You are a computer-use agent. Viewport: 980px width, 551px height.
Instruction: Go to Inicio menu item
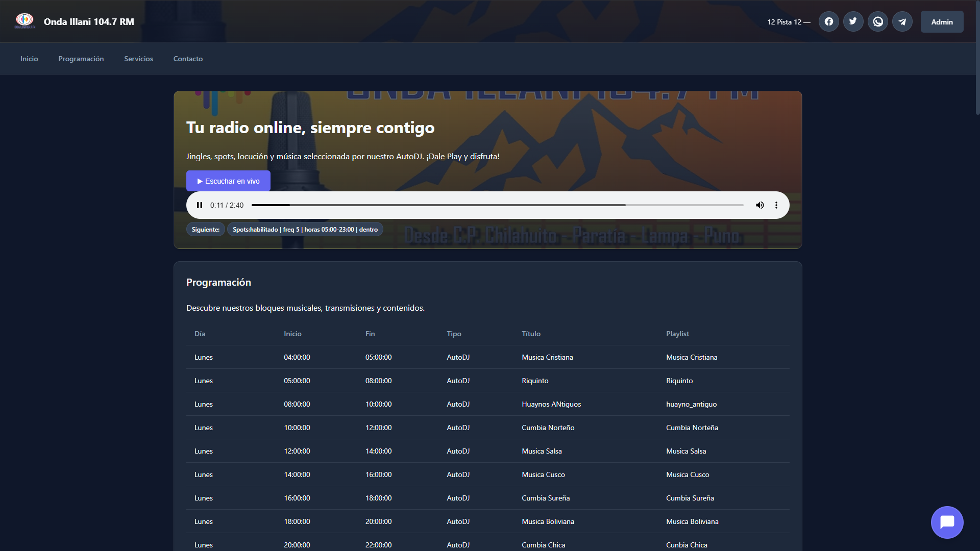[29, 59]
